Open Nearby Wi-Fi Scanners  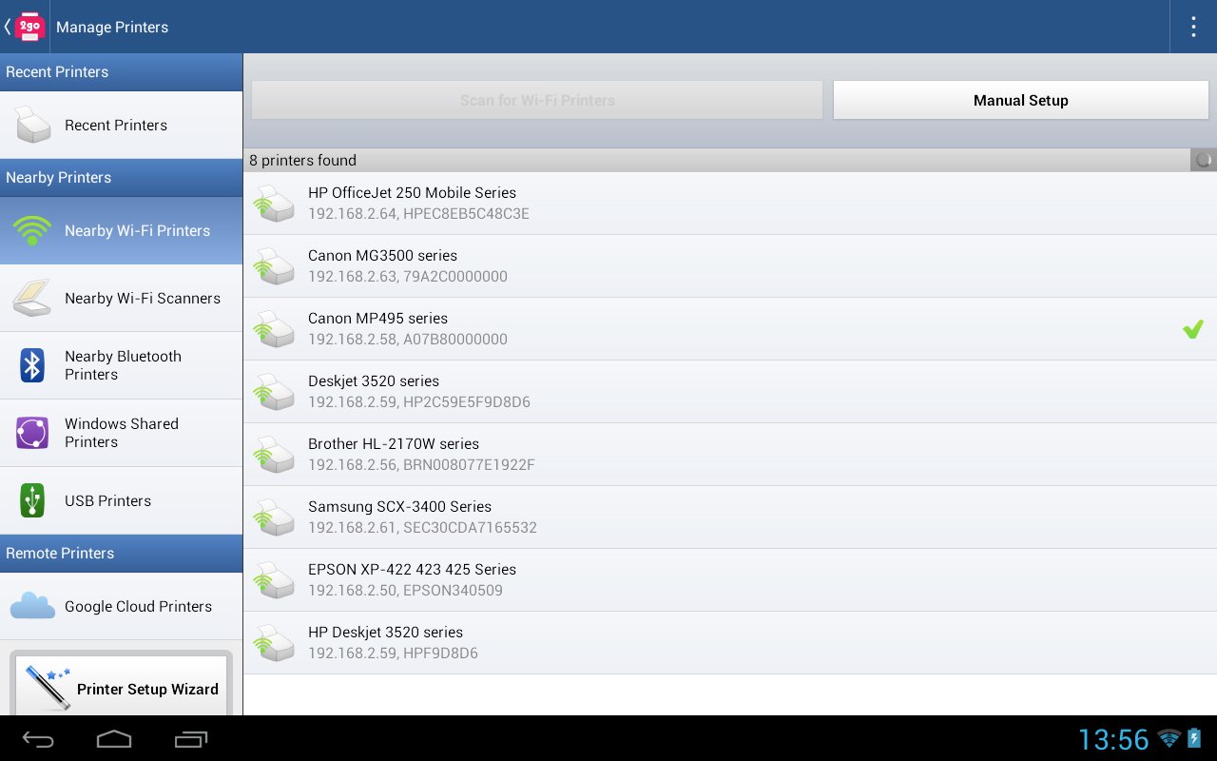pyautogui.click(x=121, y=298)
